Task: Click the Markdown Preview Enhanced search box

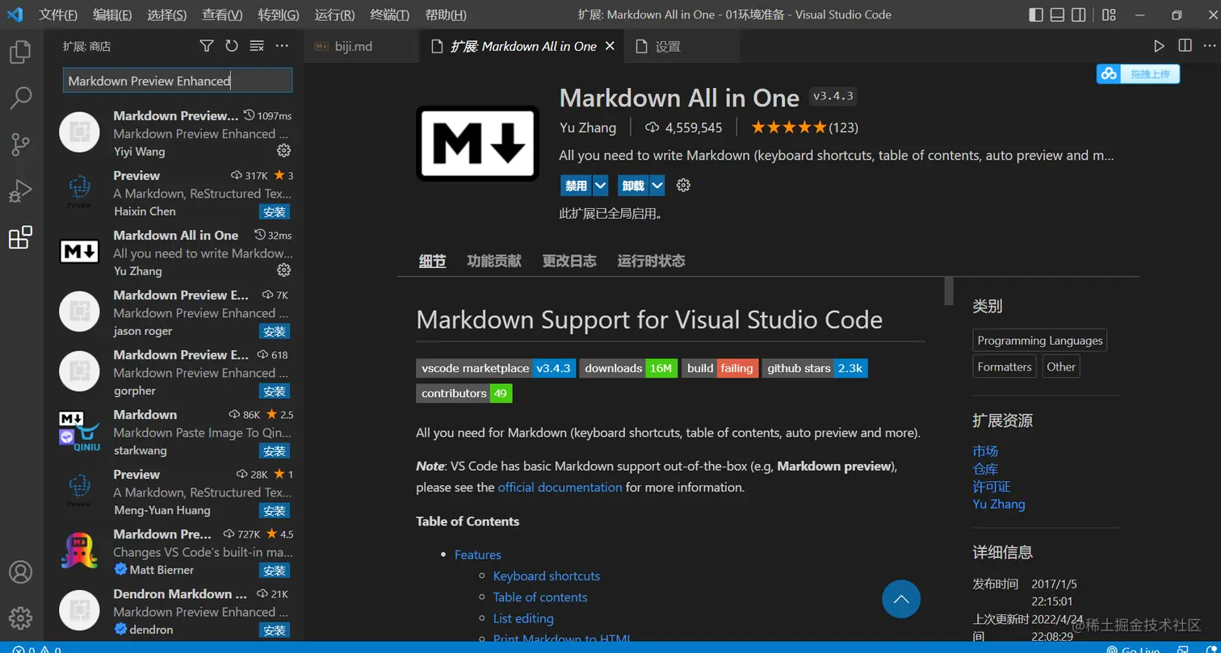Action: pos(178,81)
